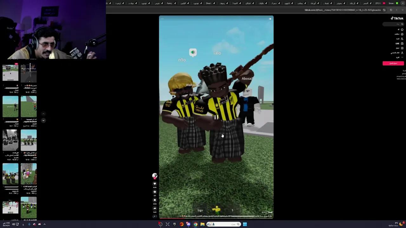Open the crossed-swords app icon in the taskbar
This screenshot has width=406, height=228.
167,224
